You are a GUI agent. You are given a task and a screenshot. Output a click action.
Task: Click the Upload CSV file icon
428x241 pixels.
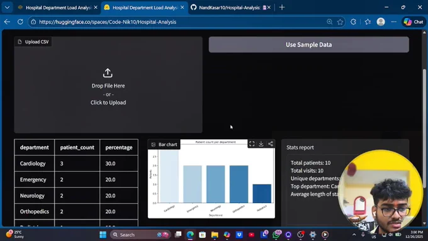click(20, 42)
